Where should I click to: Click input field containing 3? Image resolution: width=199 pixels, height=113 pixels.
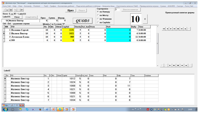click(117, 9)
